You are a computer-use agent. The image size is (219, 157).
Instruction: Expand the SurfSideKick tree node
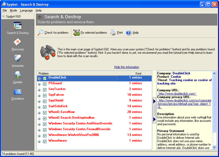point(39,107)
